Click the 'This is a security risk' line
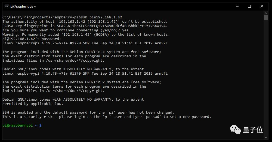The height and width of the screenshot is (142, 272). point(107,117)
